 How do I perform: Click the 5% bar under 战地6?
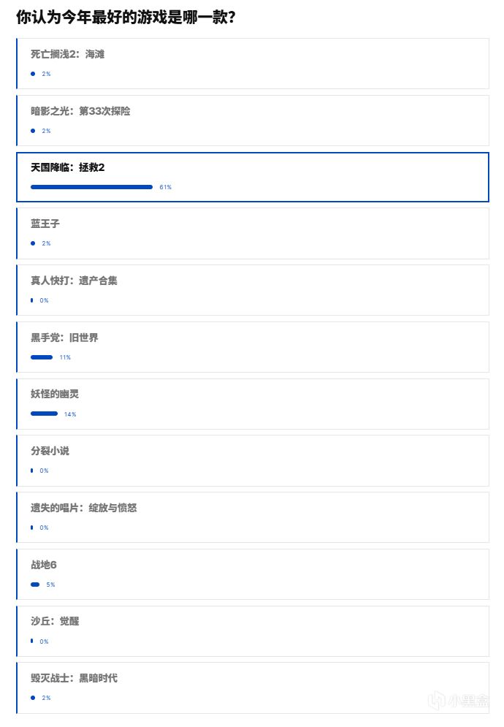(35, 585)
